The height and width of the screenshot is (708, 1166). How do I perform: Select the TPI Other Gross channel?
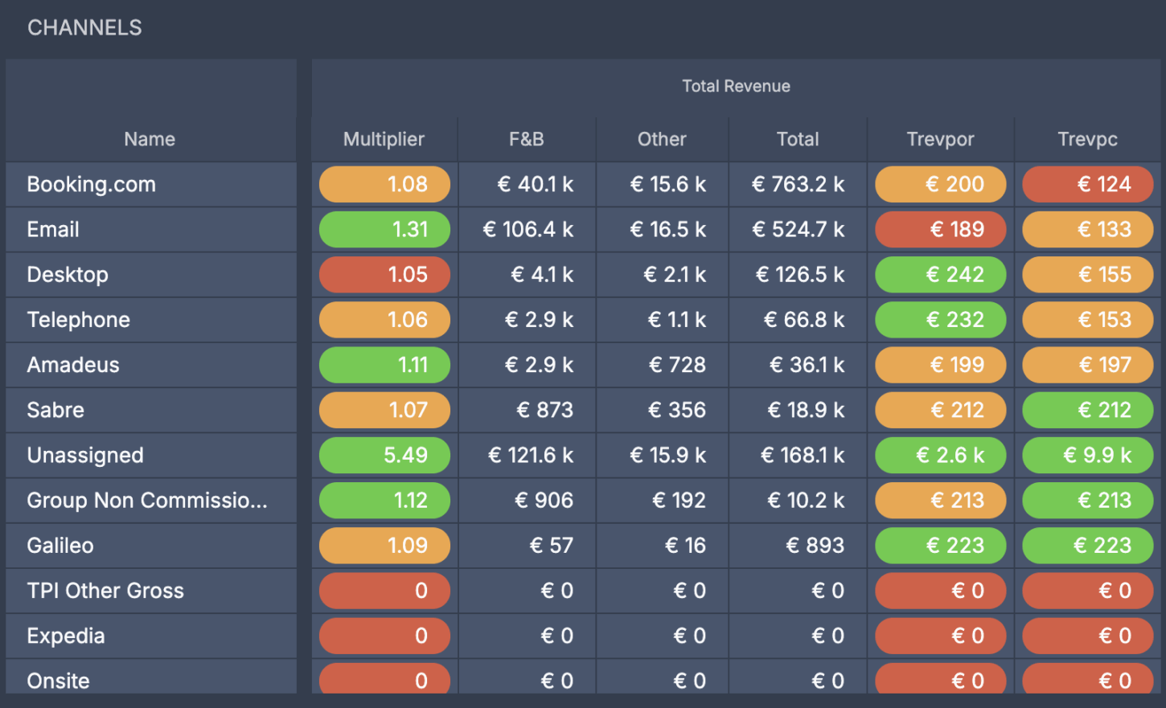click(x=105, y=591)
